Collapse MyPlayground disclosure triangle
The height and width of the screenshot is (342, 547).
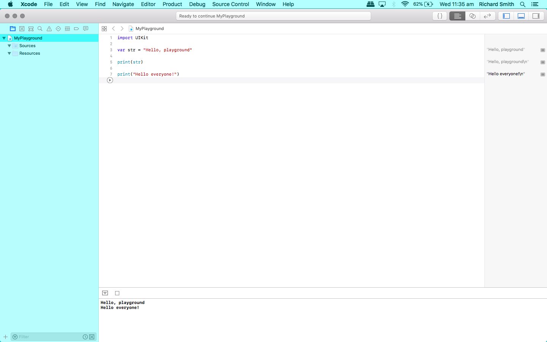[x=4, y=38]
